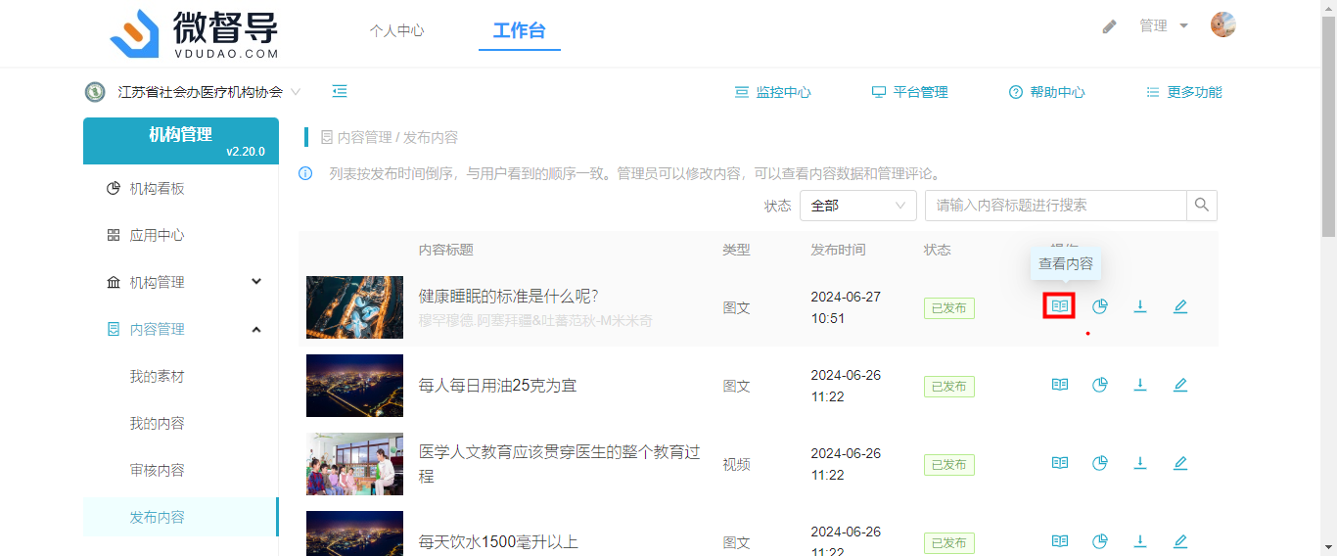The width and height of the screenshot is (1337, 556).
Task: Open user avatar in top right
Action: pyautogui.click(x=1222, y=25)
